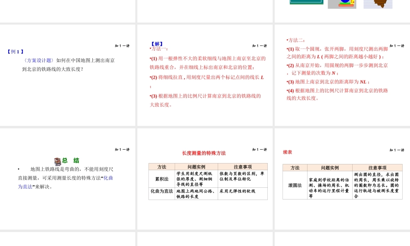The width and height of the screenshot is (410, 246).
Task: Click the blue 〈方案设计题〉 text
Action: tap(39, 60)
